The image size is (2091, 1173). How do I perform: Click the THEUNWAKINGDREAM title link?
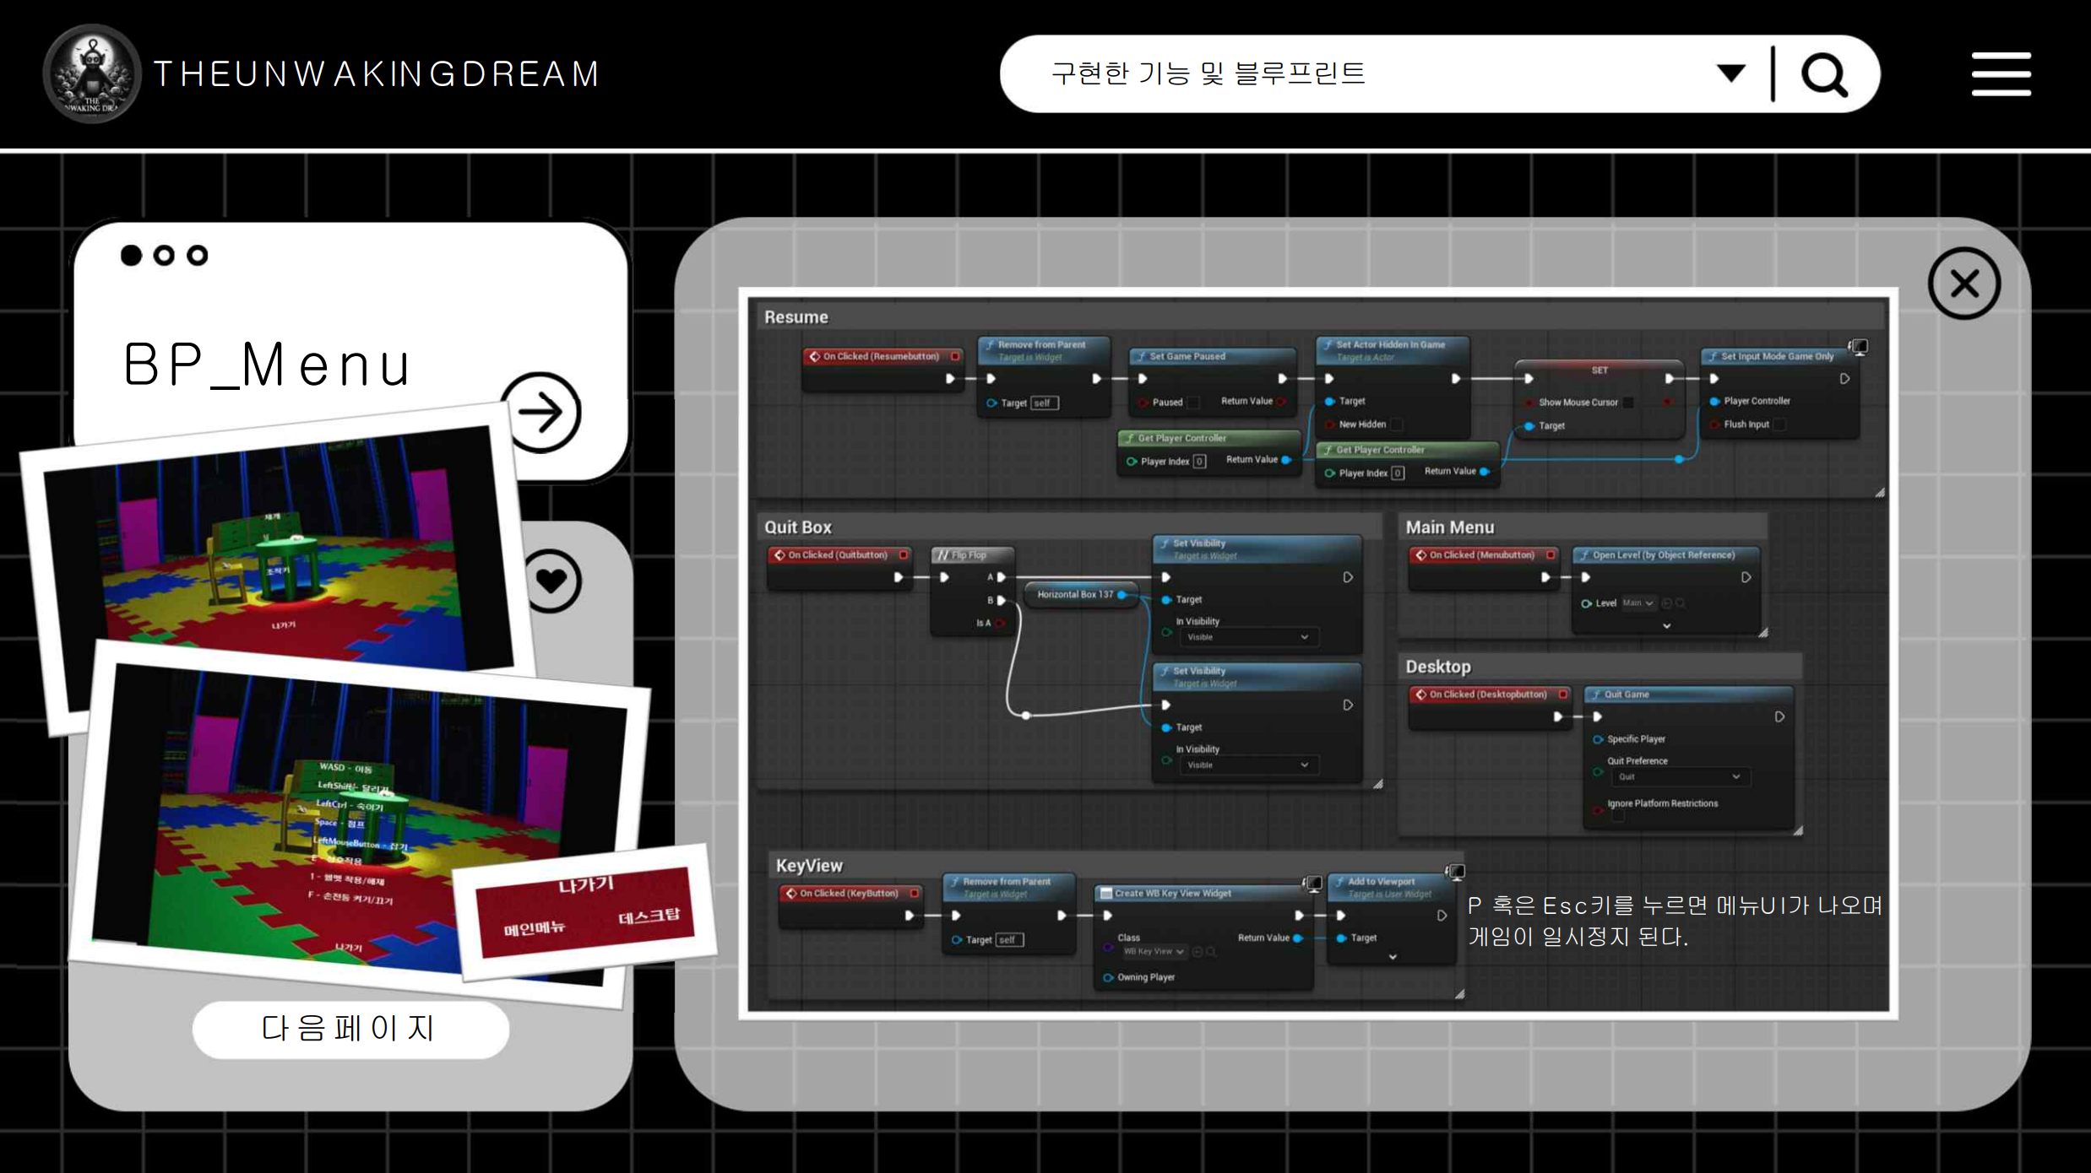coord(377,74)
